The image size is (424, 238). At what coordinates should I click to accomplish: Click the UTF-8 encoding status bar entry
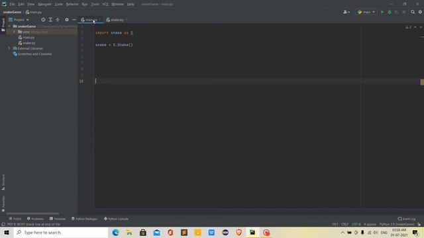356,224
